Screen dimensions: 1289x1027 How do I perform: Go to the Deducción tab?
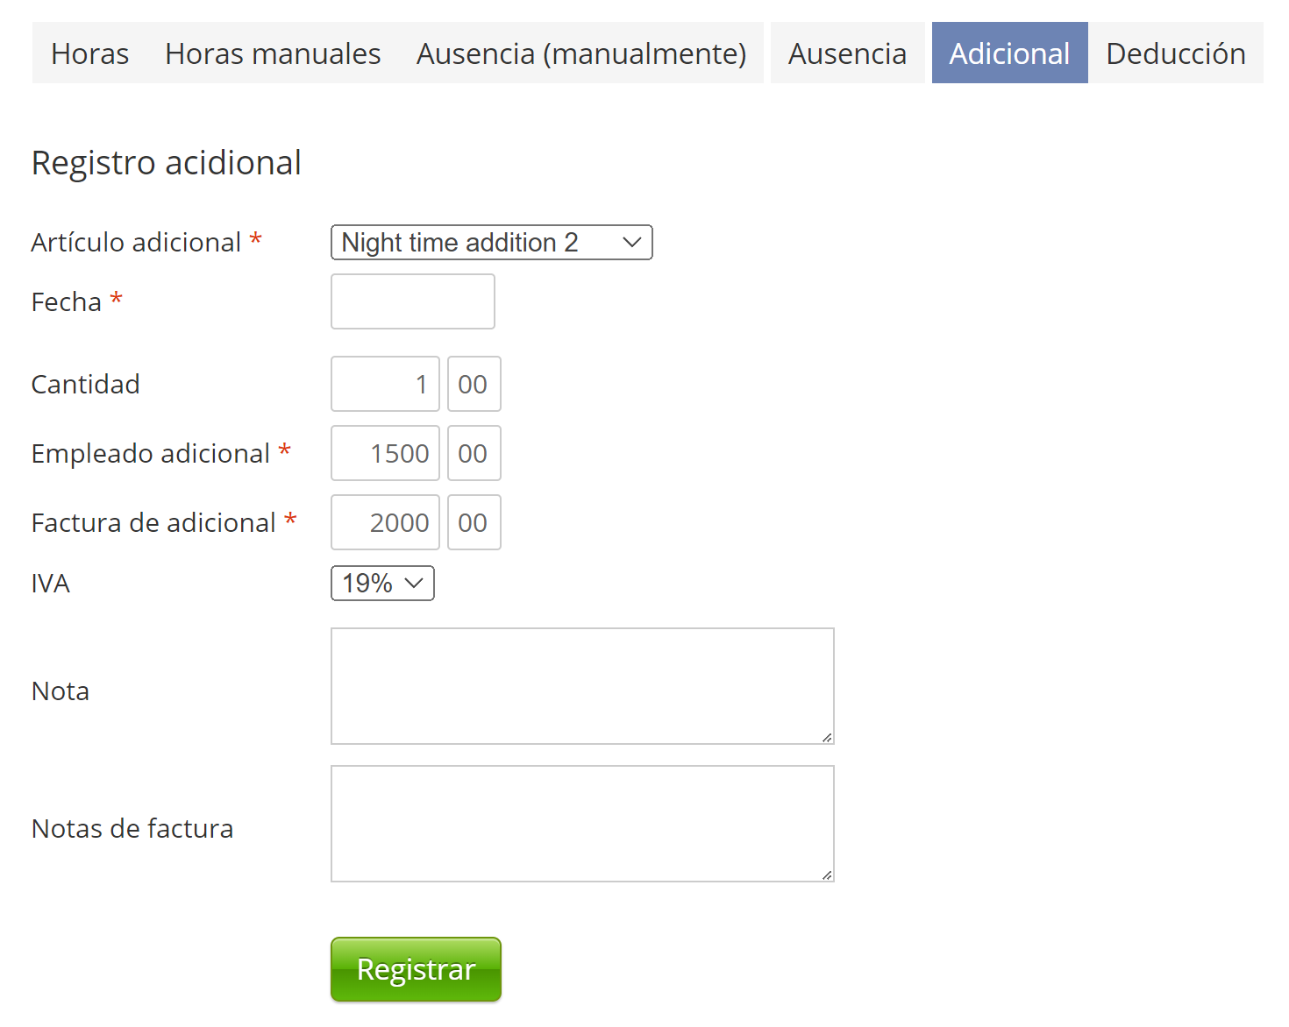pos(1175,53)
